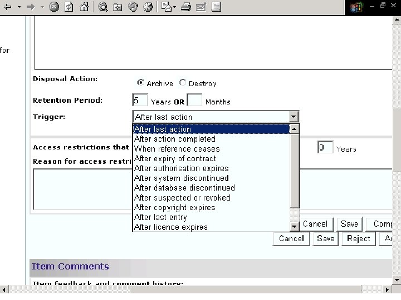The height and width of the screenshot is (300, 401).
Task: Click the Windows flag logo
Action: pos(357,7)
